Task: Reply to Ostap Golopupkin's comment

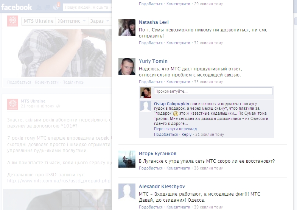Action: 187,134
